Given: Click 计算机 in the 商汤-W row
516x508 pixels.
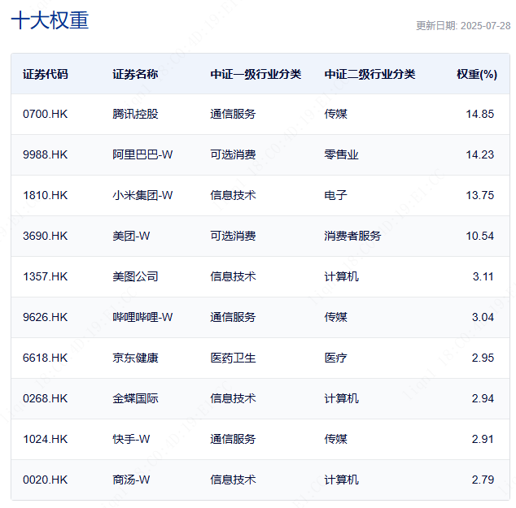Looking at the screenshot, I should click(341, 480).
